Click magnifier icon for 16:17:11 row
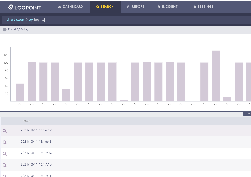The height and width of the screenshot is (177, 251). (x=4, y=175)
